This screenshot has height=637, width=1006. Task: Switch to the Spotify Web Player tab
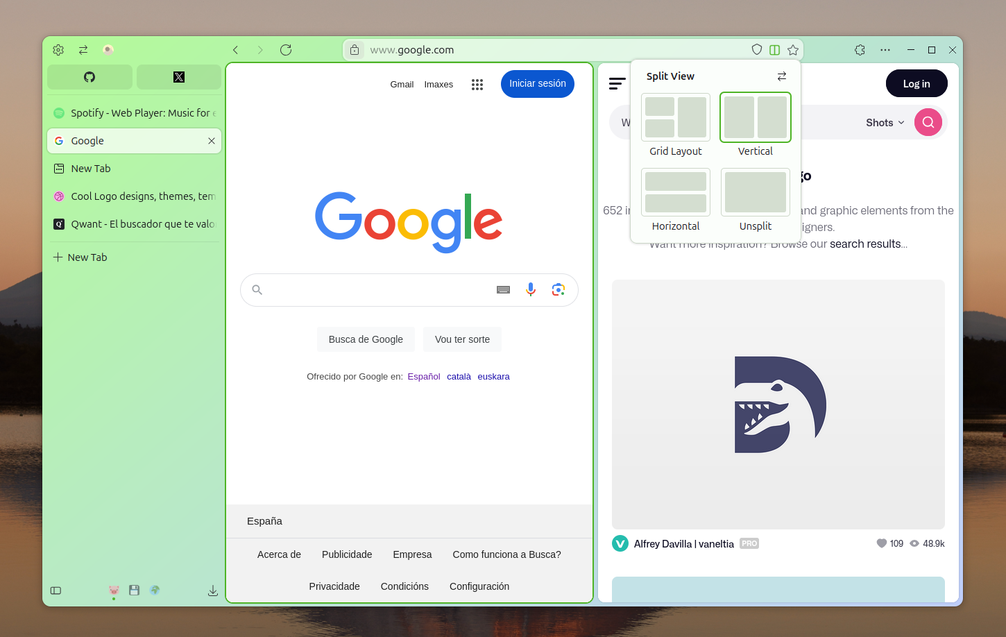coord(134,112)
